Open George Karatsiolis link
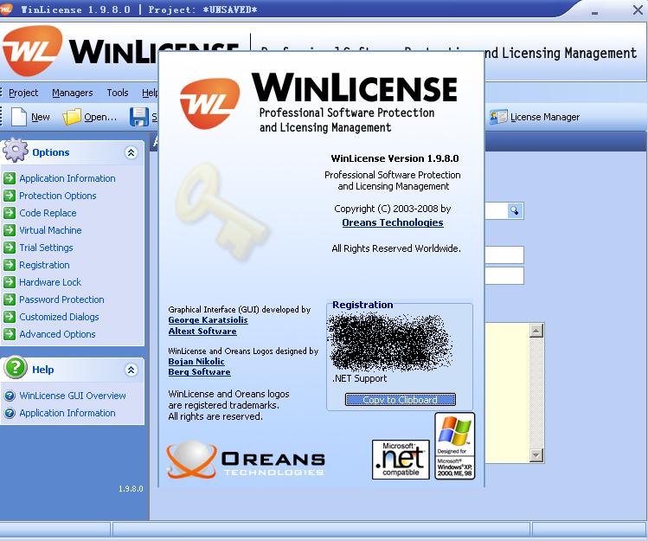This screenshot has width=648, height=541. tap(208, 319)
